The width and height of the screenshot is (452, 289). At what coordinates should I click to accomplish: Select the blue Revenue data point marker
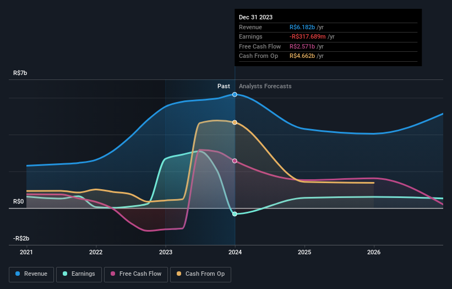[x=235, y=94]
